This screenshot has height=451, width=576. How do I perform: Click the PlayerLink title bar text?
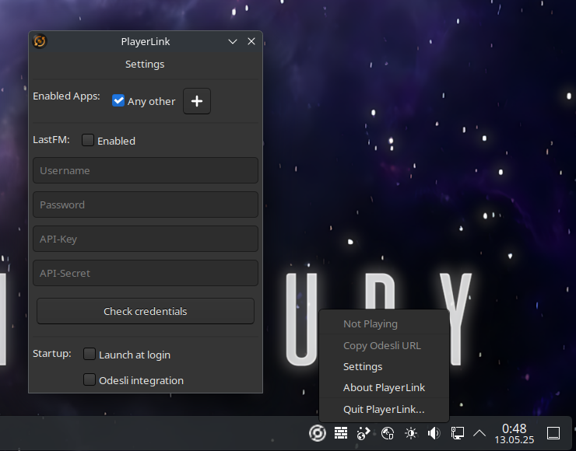(146, 41)
